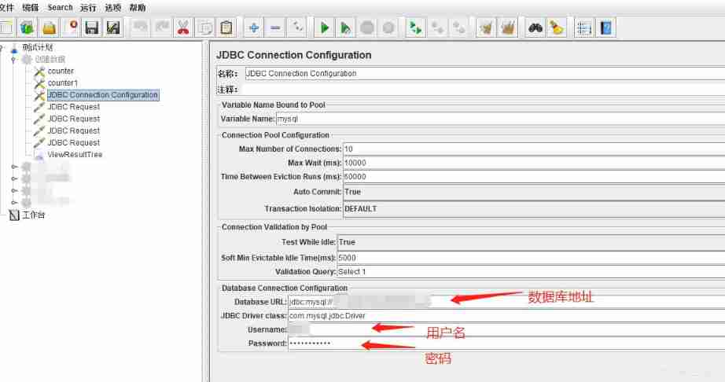Image resolution: width=725 pixels, height=382 pixels.
Task: Open the Search menu
Action: point(60,7)
